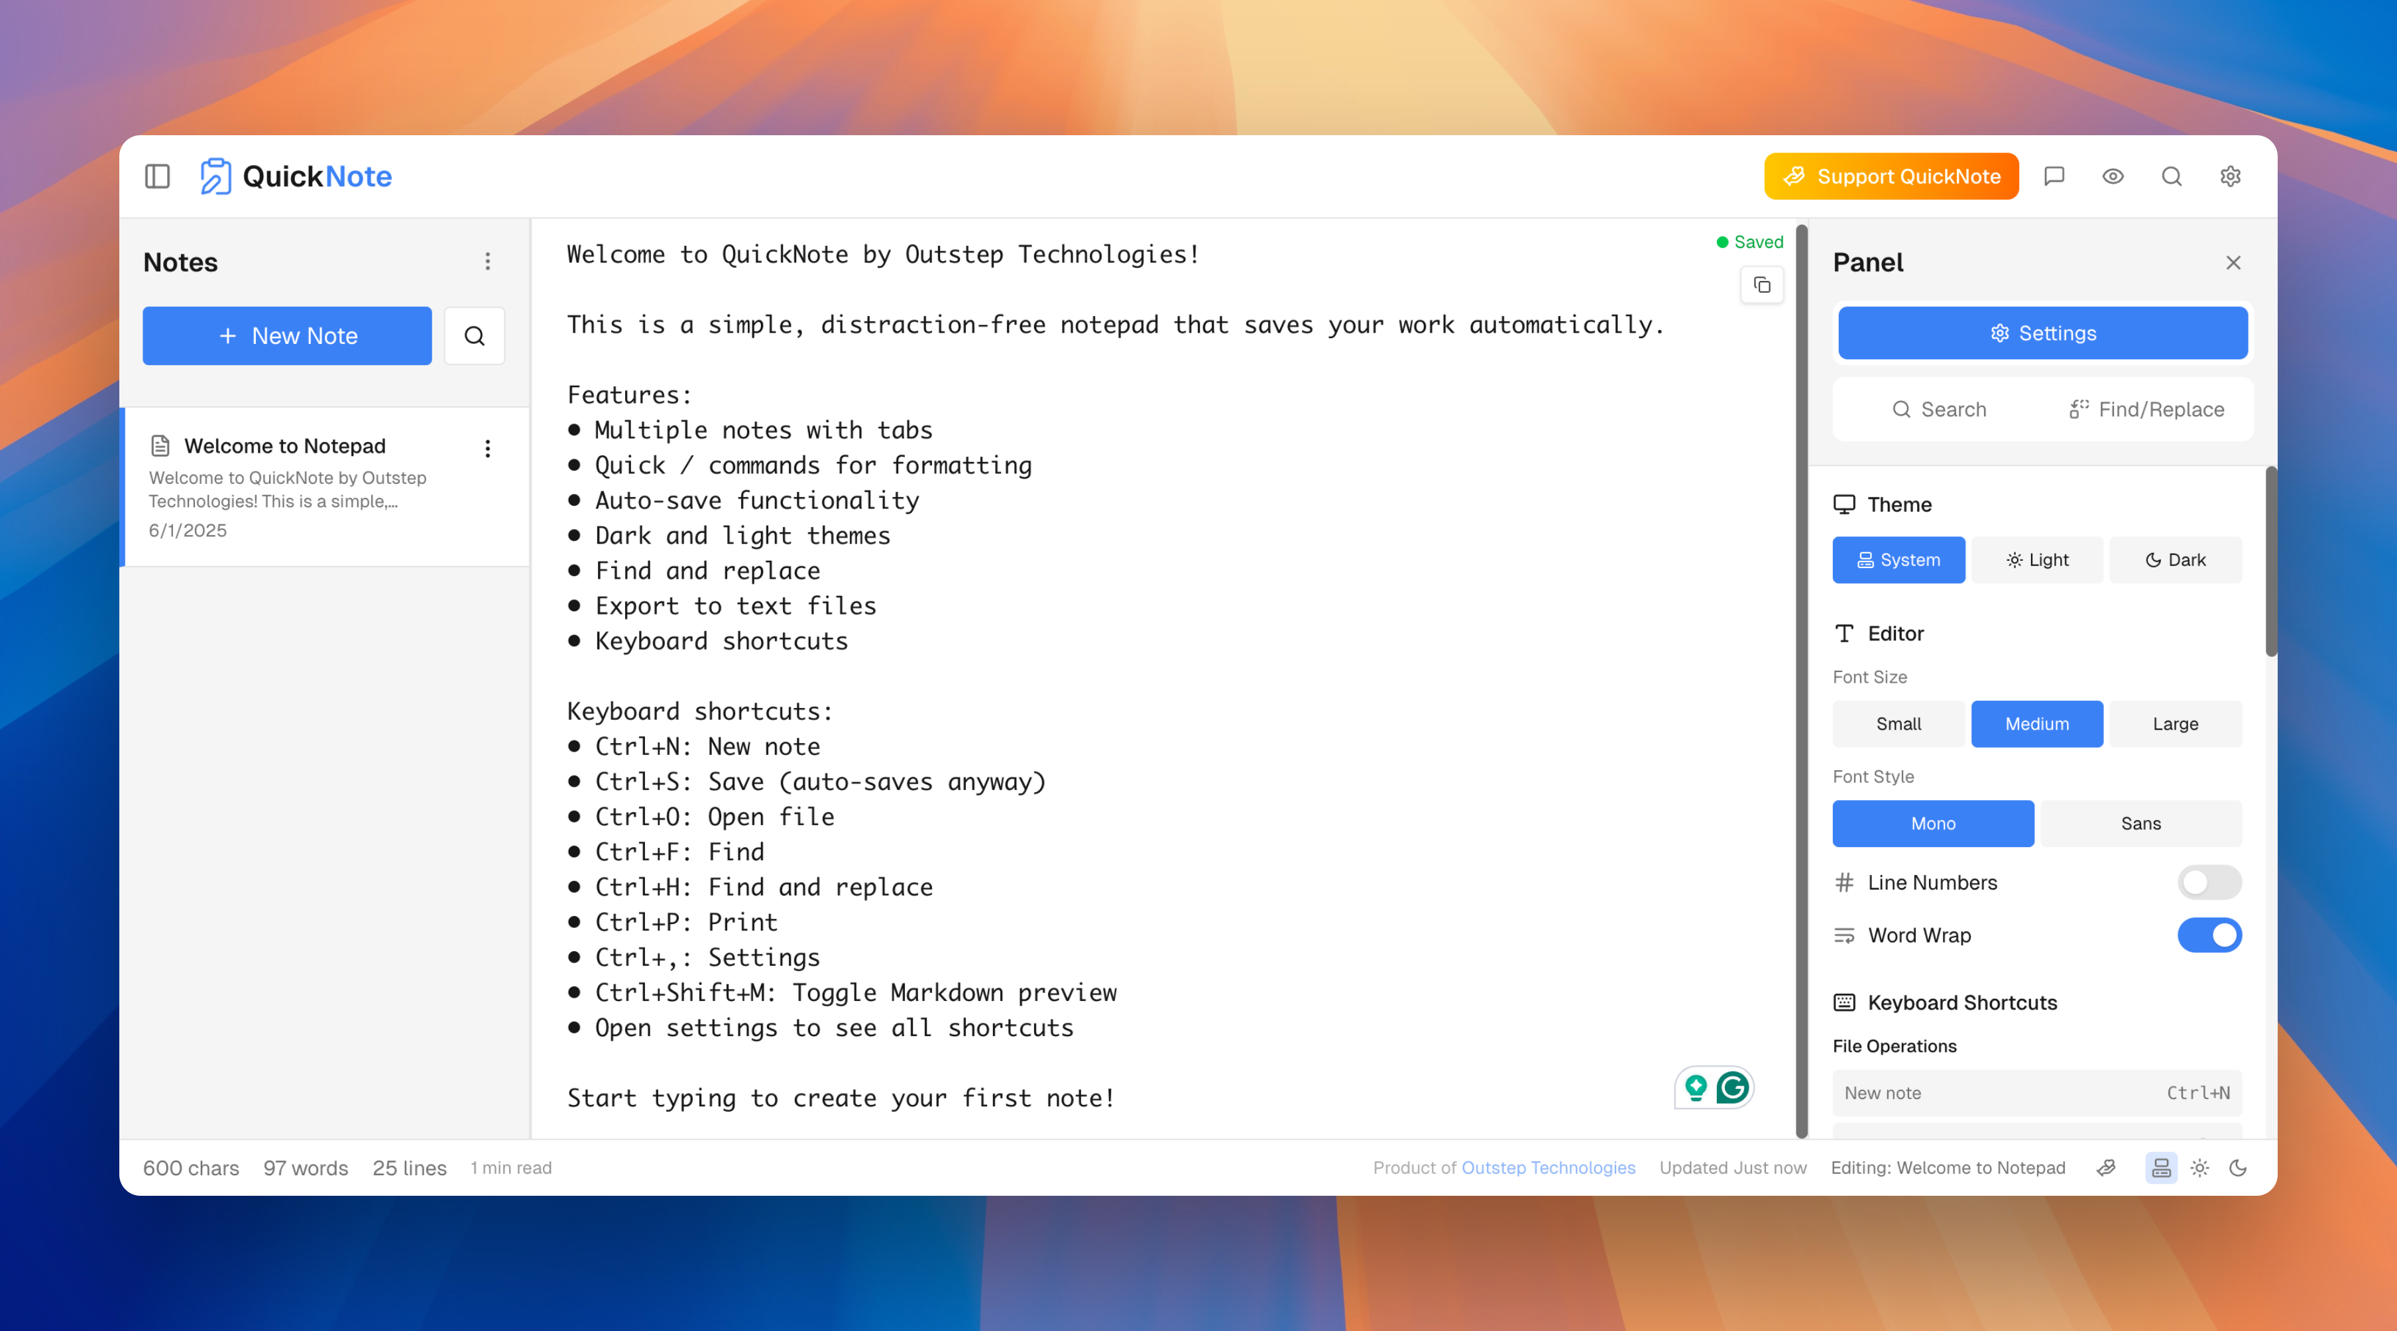The height and width of the screenshot is (1331, 2397).
Task: Open the Outstep Technologies link
Action: coord(1547,1168)
